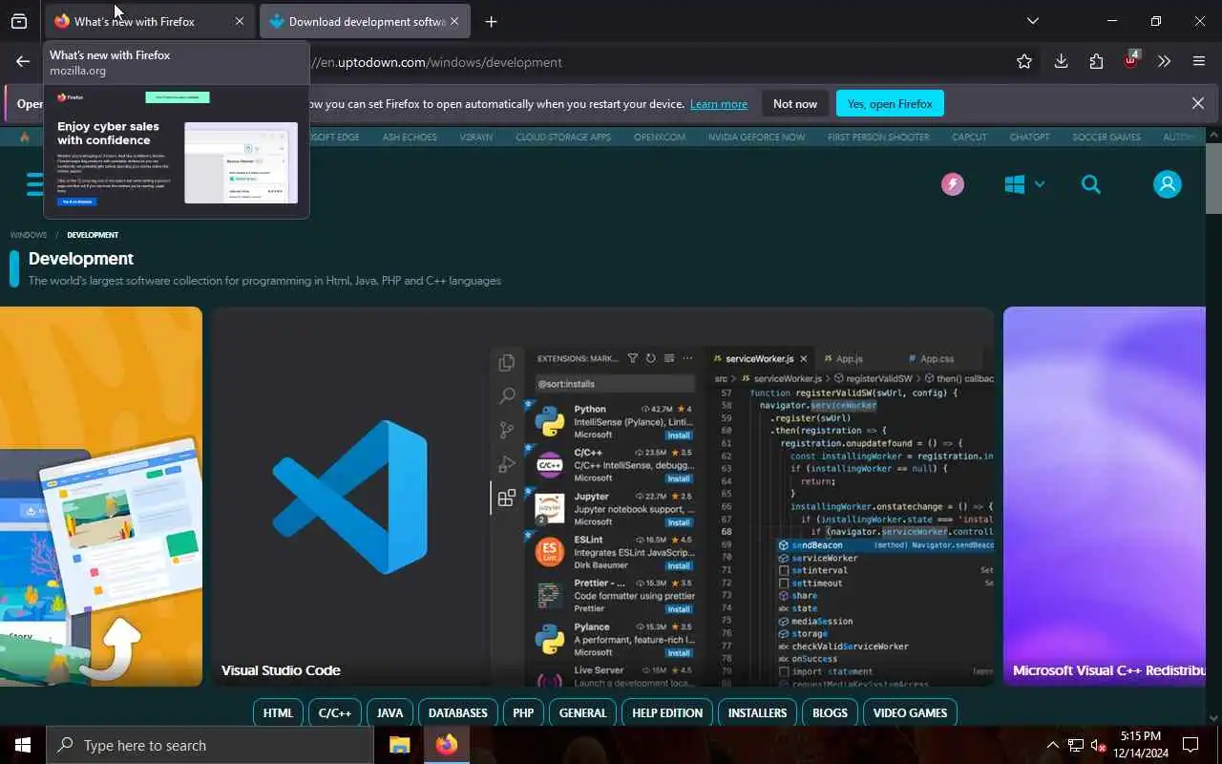Open the Firefox downloads panel

1061,62
